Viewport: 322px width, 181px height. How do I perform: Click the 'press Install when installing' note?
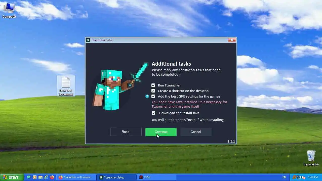click(188, 120)
